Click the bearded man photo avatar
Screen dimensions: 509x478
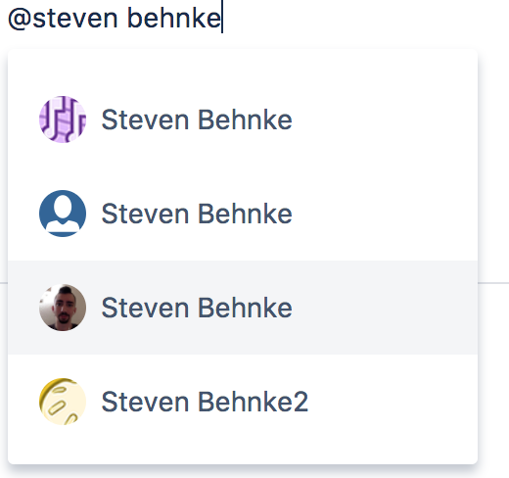pyautogui.click(x=63, y=308)
